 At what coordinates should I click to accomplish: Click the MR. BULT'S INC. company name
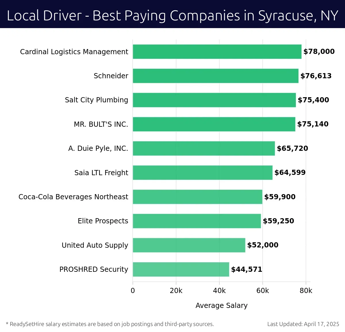pyautogui.click(x=101, y=124)
